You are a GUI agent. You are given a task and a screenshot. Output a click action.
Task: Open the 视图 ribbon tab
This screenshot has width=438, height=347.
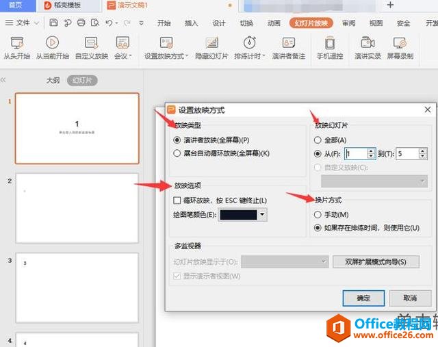376,23
